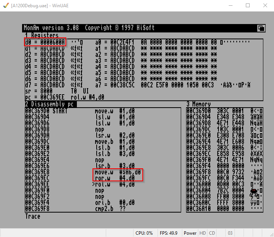Click the a0 = 00C2E4F1 register value
The image size is (274, 237).
[115, 42]
